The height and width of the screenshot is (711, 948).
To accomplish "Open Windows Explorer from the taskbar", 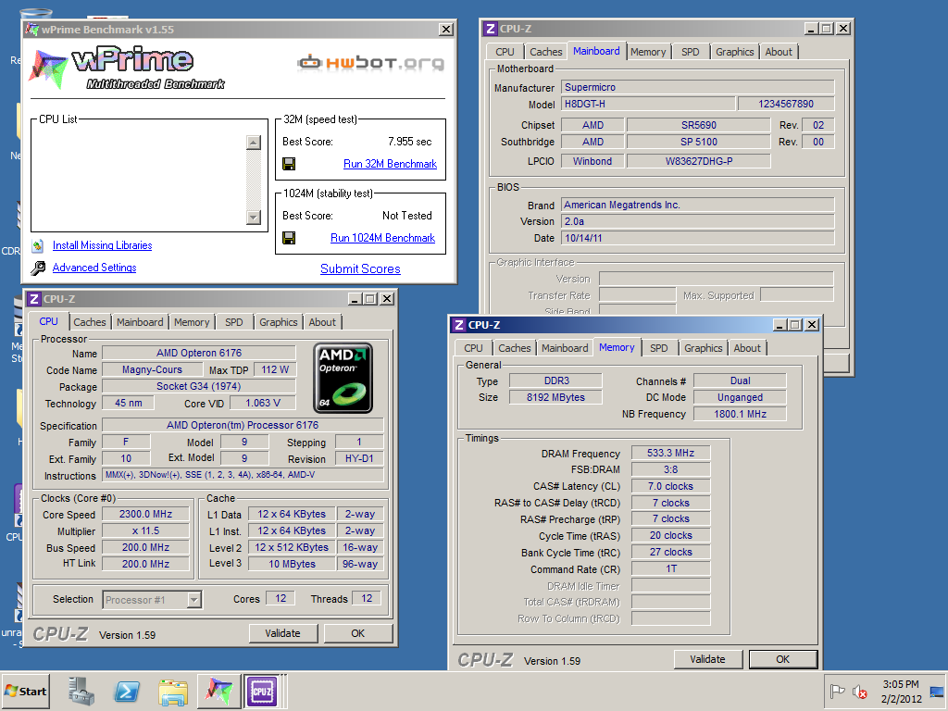I will [x=172, y=691].
